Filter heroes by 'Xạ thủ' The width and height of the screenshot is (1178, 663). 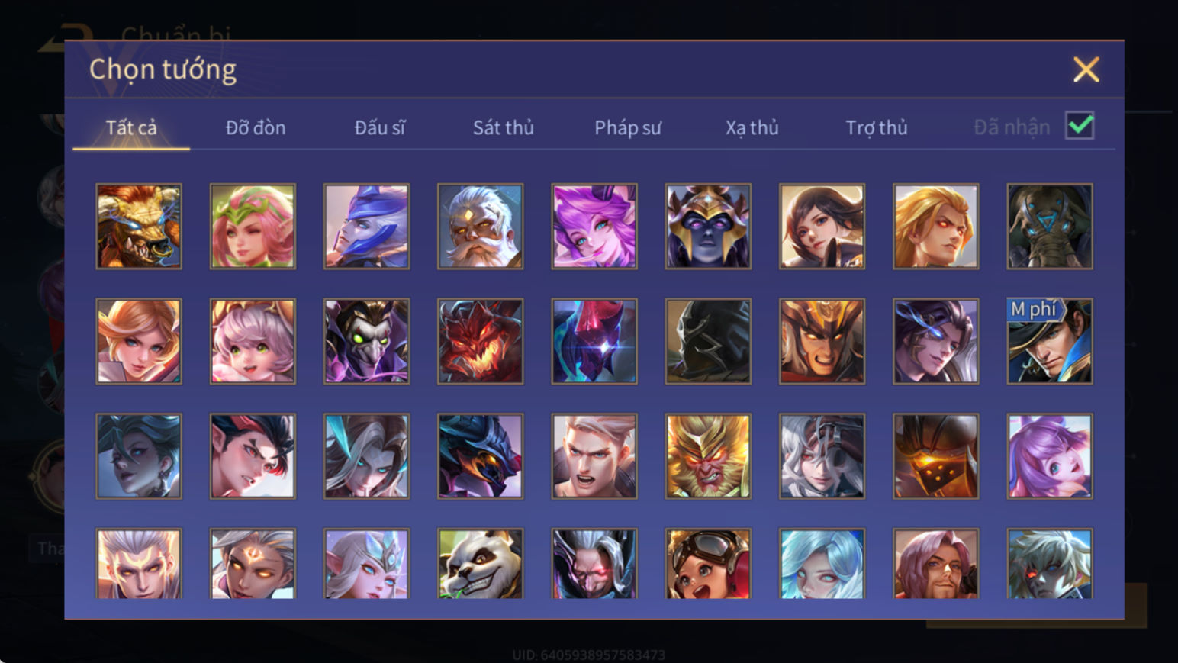click(x=752, y=127)
